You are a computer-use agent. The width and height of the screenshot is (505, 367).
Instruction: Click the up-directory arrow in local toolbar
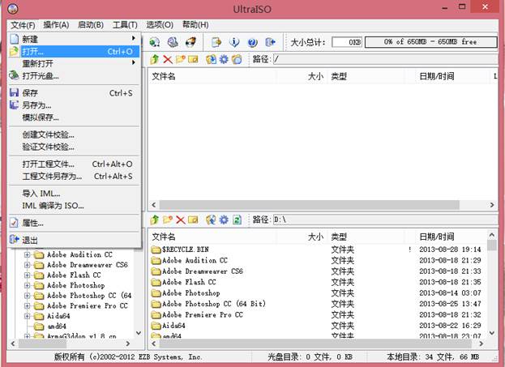pyautogui.click(x=154, y=220)
